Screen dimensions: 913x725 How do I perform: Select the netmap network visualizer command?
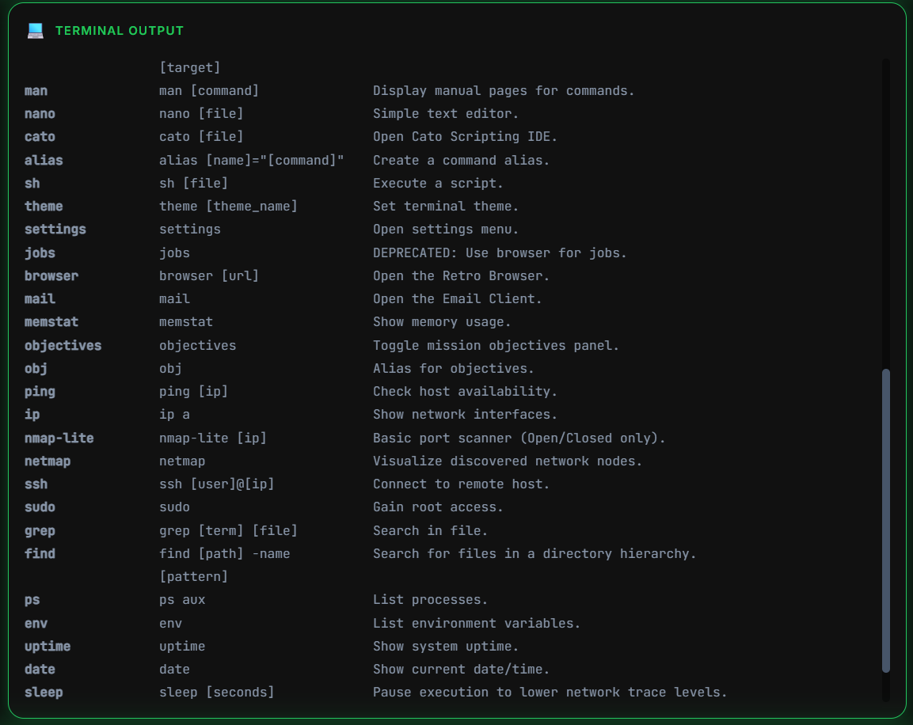(x=48, y=461)
